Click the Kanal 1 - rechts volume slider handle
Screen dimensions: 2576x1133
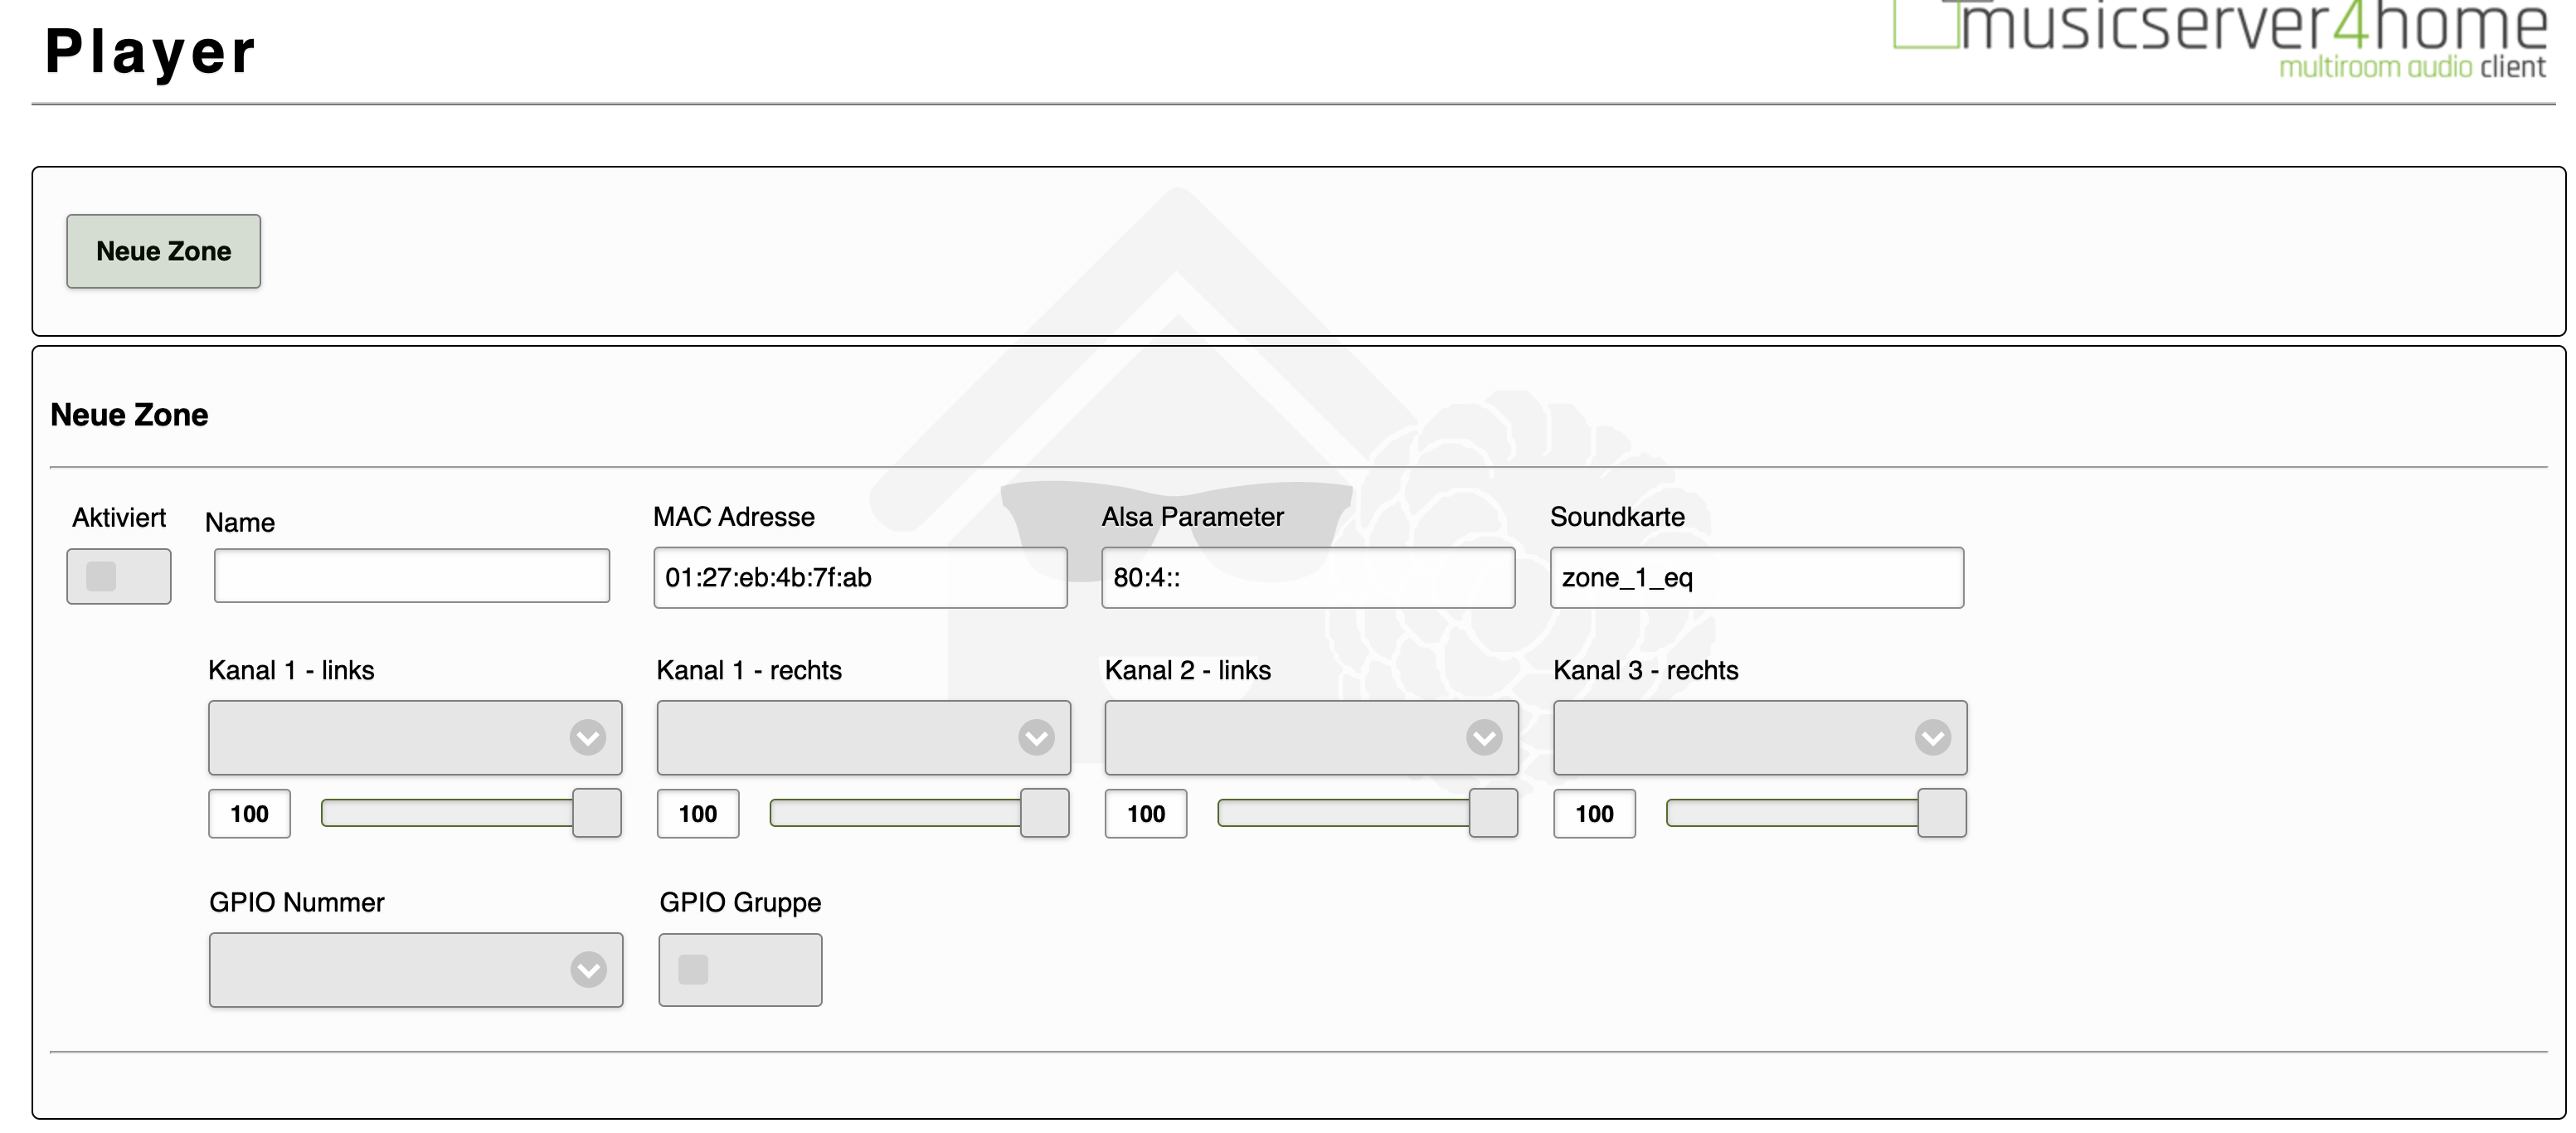1044,812
